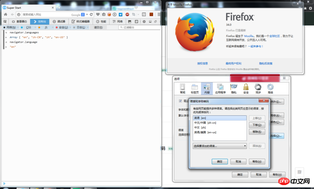The width and height of the screenshot is (314, 189).
Task: Click the reload page icon
Action: (x=91, y=15)
